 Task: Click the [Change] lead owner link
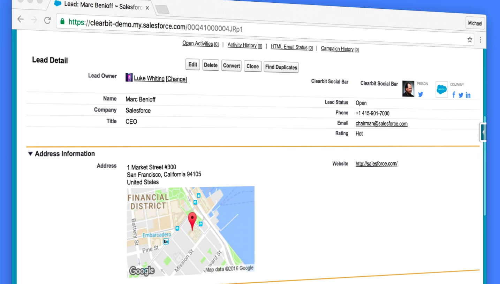[176, 79]
